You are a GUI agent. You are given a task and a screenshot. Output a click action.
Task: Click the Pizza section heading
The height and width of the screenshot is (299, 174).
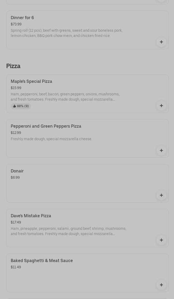[13, 66]
